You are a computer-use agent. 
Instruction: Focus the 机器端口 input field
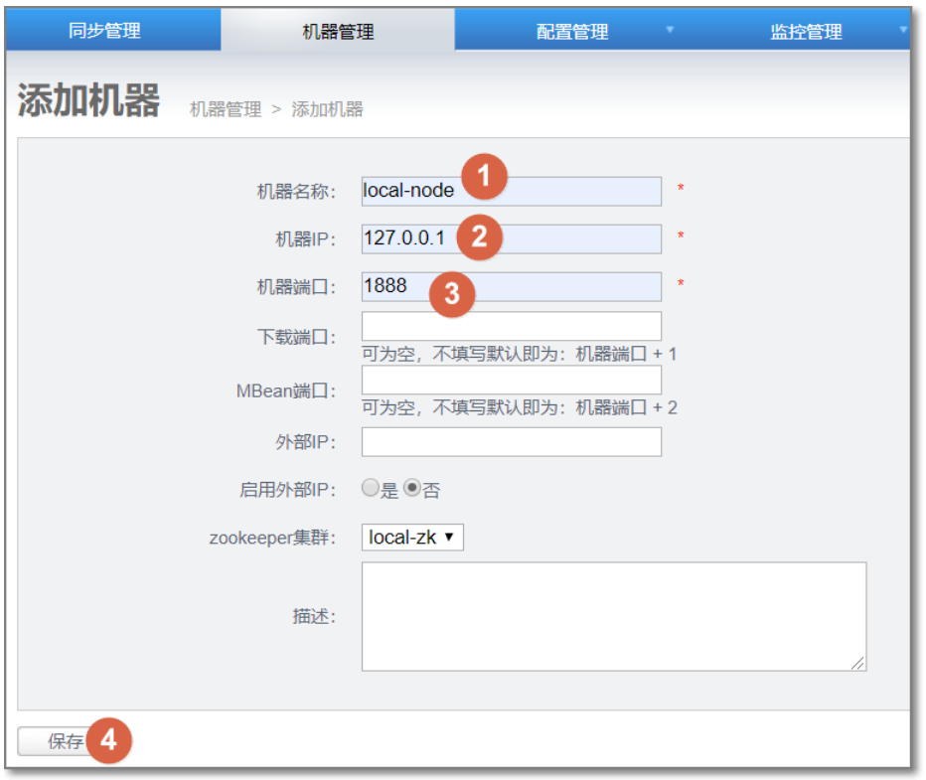click(x=512, y=287)
